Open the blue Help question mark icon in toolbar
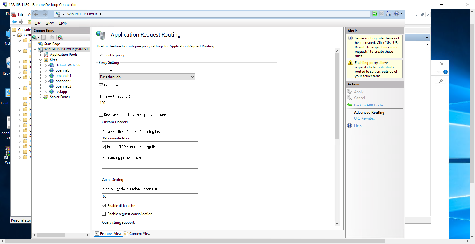 click(397, 14)
